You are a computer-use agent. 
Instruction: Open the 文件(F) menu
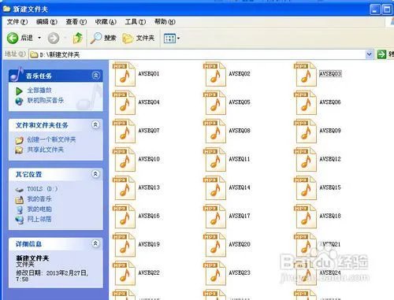(17, 22)
